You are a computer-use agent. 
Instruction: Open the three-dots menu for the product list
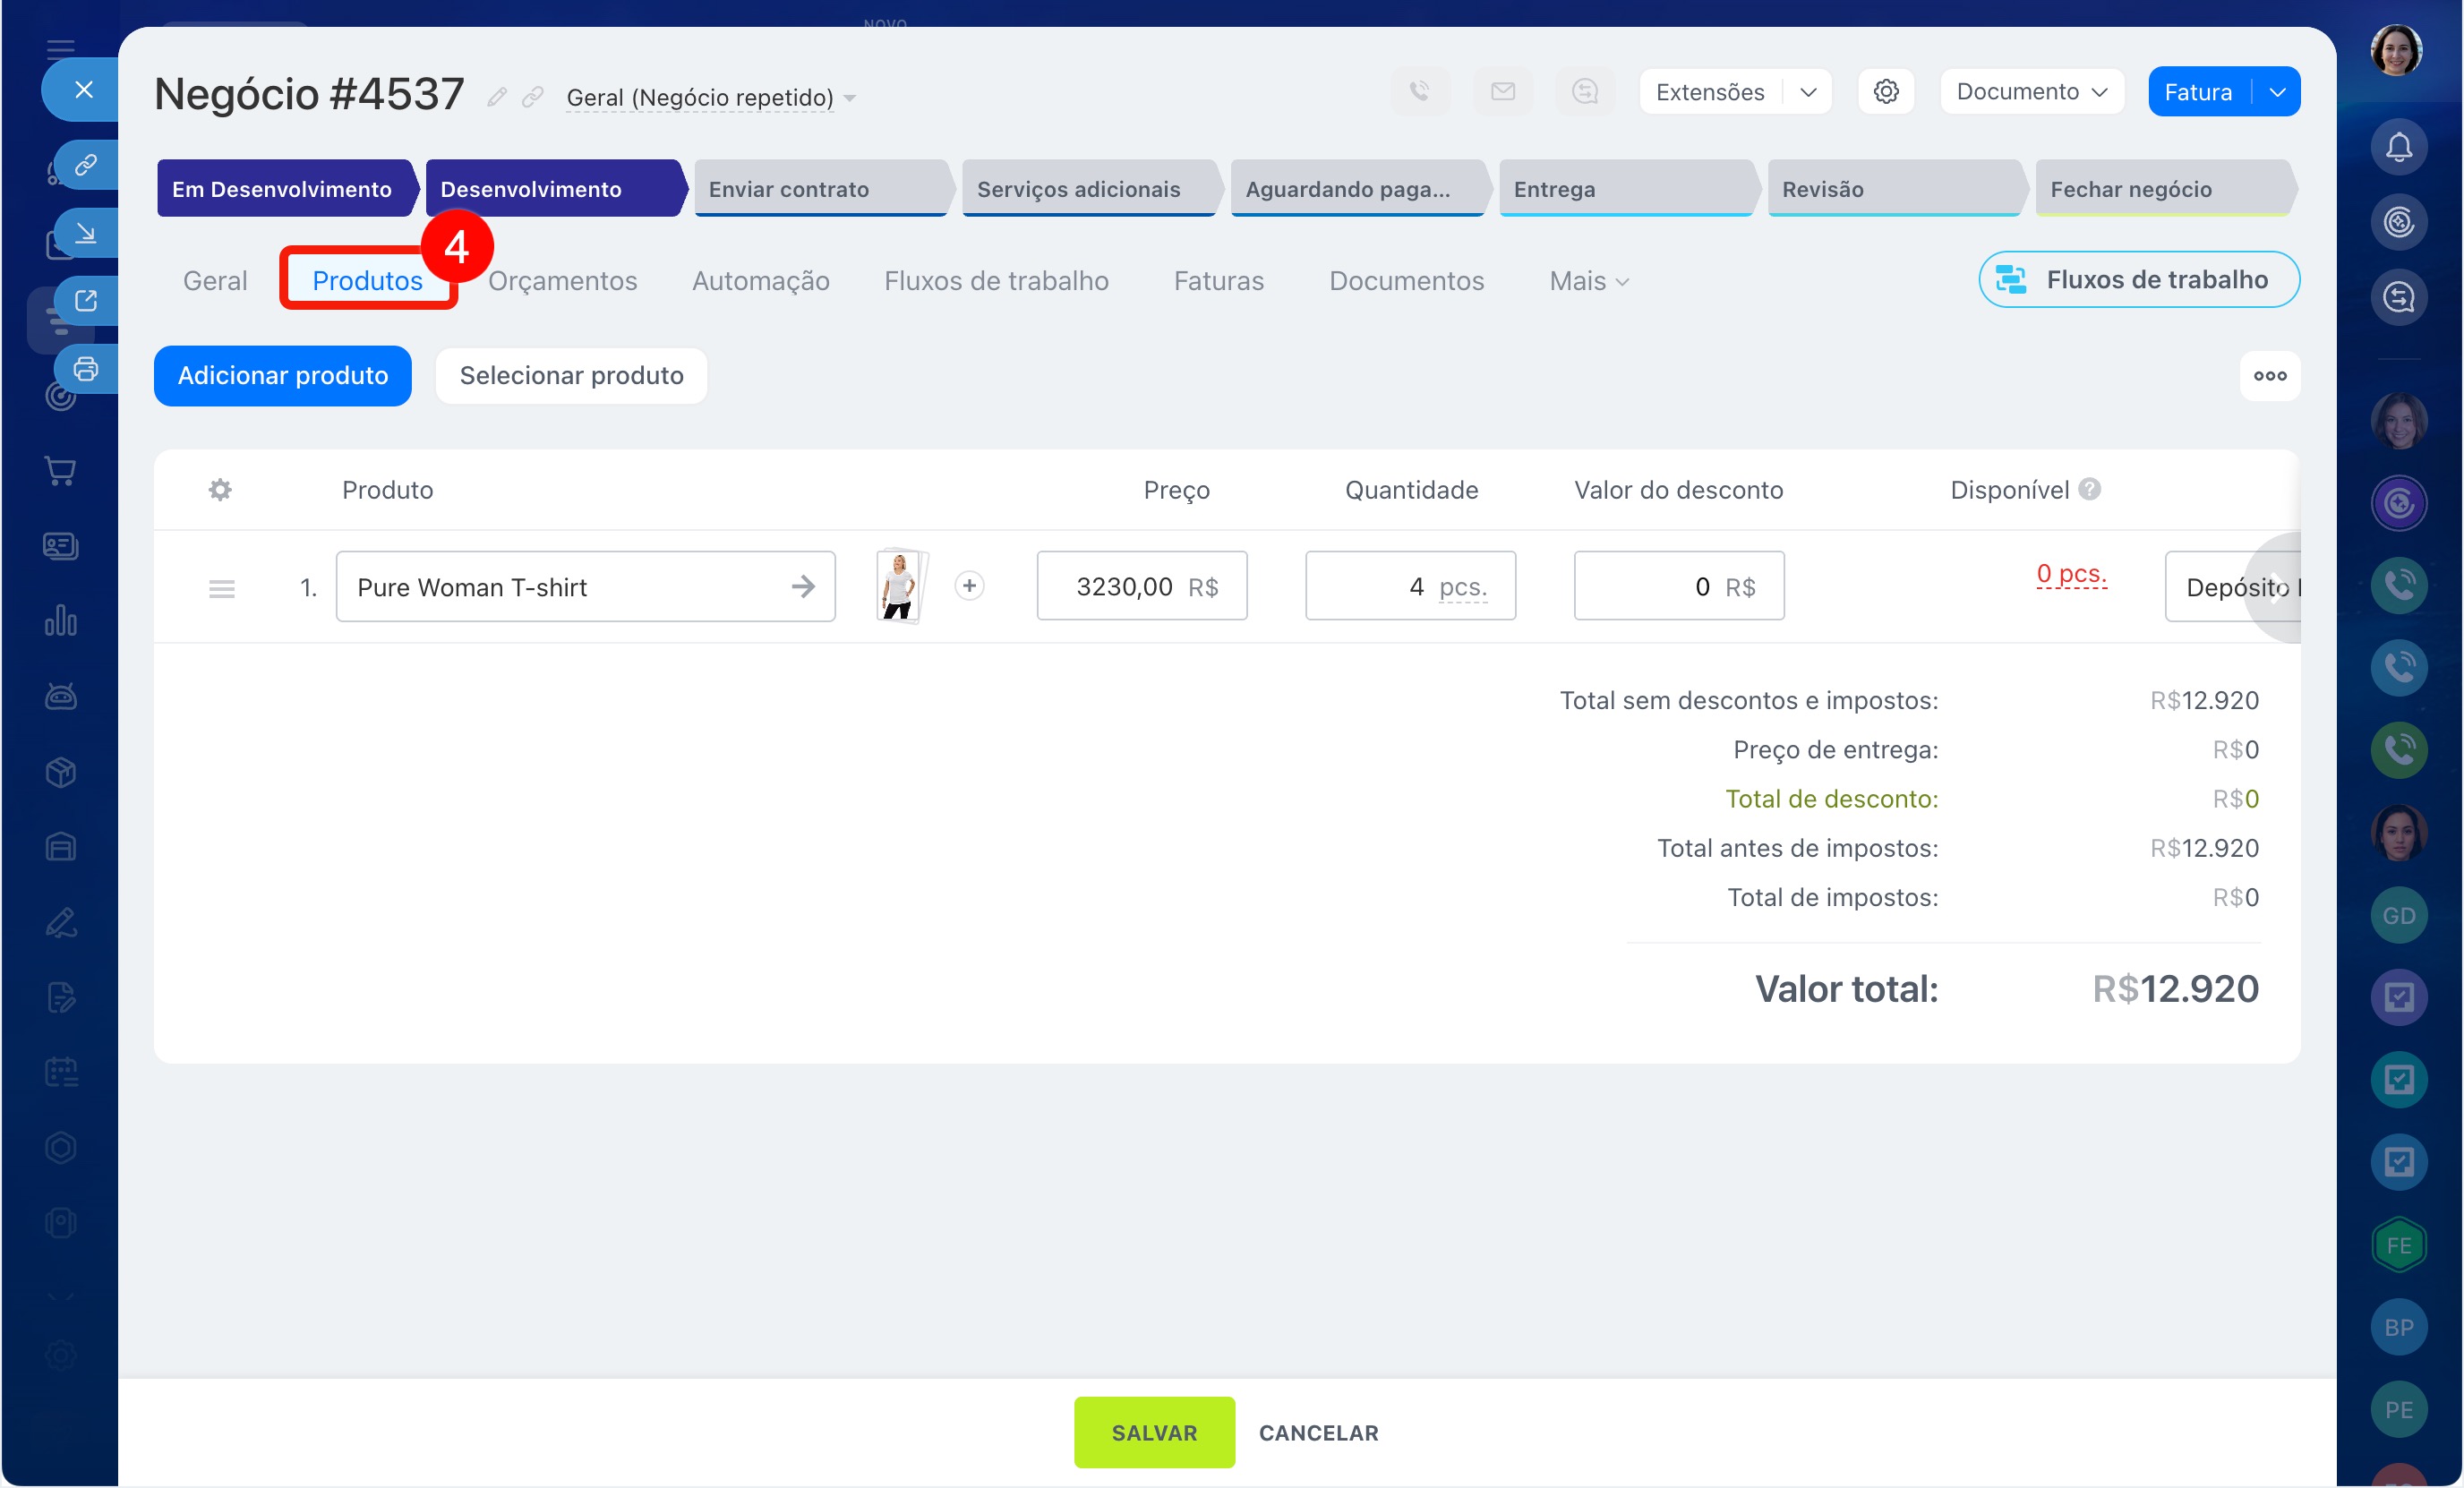2269,376
